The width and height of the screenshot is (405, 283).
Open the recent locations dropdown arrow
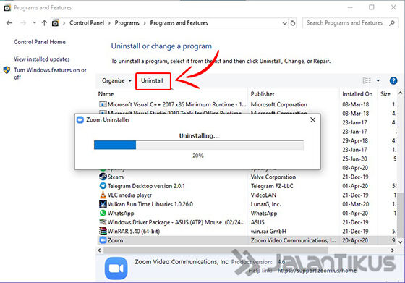(35, 23)
